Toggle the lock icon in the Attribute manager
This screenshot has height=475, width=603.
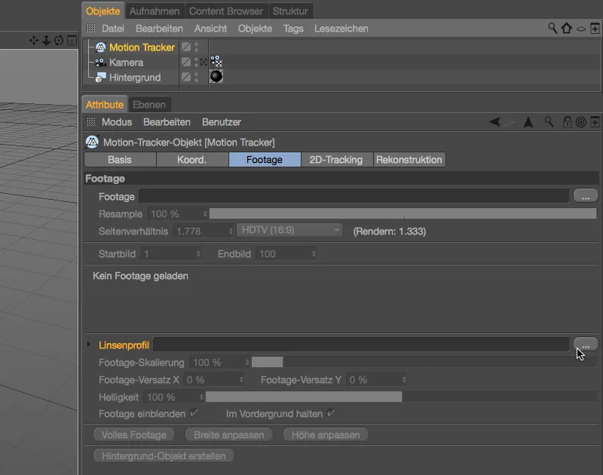coord(567,121)
